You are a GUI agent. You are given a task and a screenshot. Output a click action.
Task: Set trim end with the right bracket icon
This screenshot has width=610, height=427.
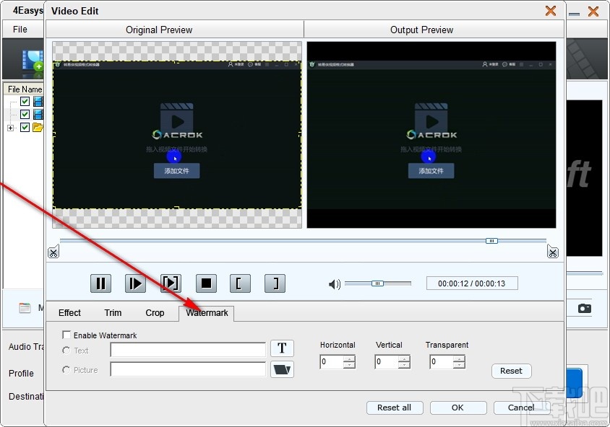coord(274,283)
